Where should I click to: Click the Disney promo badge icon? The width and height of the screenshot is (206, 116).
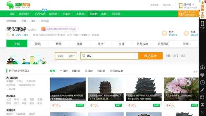point(43,29)
